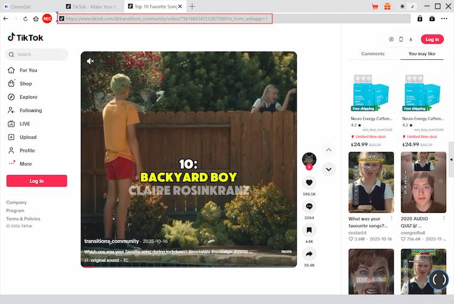Click the #nostalgia hashtag in the caption
The height and width of the screenshot is (304, 454).
199,251
